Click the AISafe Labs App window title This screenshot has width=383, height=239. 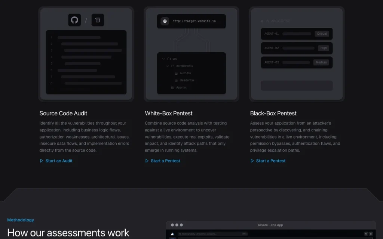pos(270,225)
